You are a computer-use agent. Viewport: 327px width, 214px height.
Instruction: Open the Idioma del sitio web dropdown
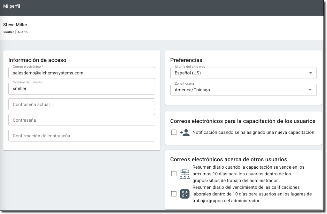click(x=243, y=73)
